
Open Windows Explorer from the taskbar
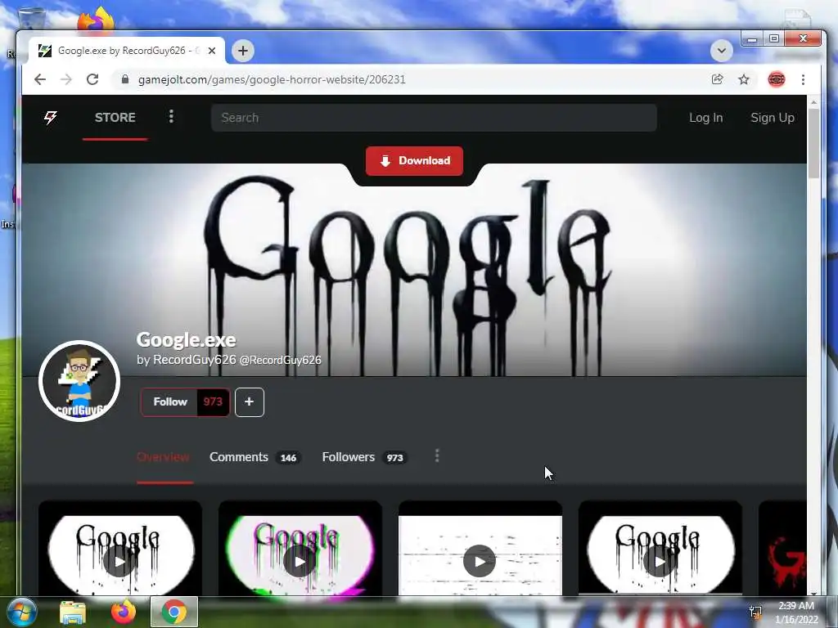pyautogui.click(x=73, y=612)
